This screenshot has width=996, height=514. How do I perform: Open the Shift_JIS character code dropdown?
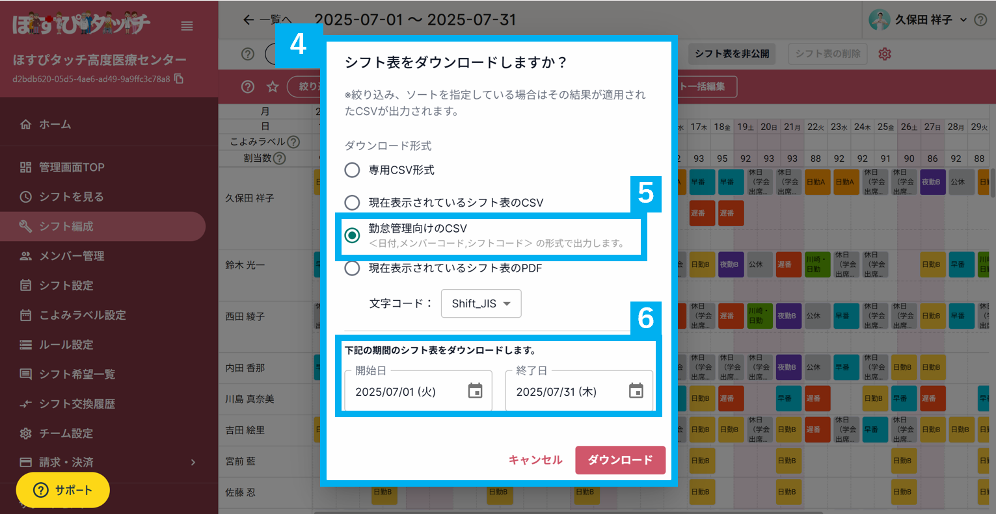point(481,303)
